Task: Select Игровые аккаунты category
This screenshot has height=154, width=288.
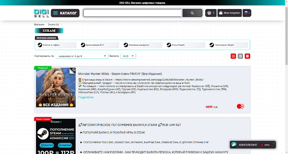Action: pos(142,45)
